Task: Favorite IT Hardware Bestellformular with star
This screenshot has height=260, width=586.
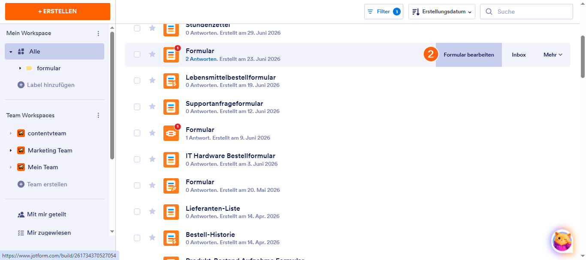Action: point(152,159)
